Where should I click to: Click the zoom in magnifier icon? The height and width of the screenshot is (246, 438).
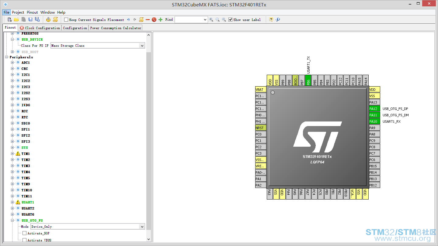[211, 20]
